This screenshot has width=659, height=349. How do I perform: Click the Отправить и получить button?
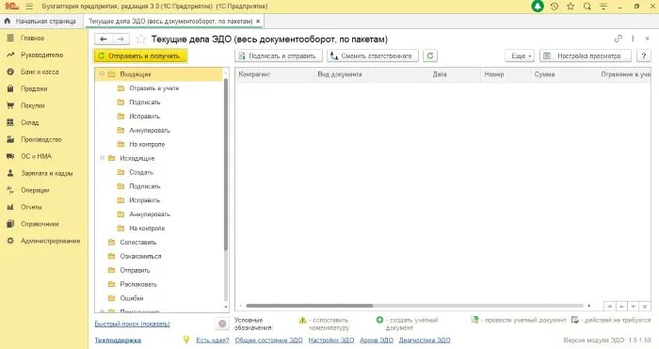point(140,56)
